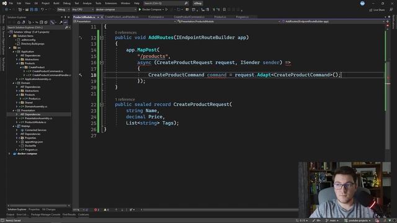The height and width of the screenshot is (223, 397).
Task: Open the Error List tab
Action: coord(22,215)
